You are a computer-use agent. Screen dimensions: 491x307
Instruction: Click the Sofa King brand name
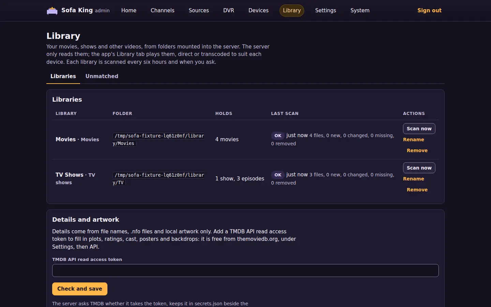[x=77, y=10]
